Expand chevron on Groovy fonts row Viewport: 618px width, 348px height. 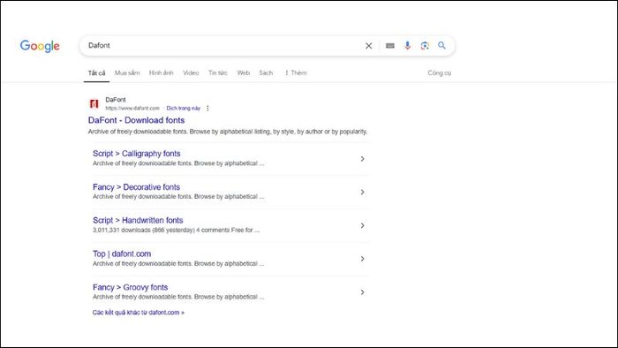point(362,292)
